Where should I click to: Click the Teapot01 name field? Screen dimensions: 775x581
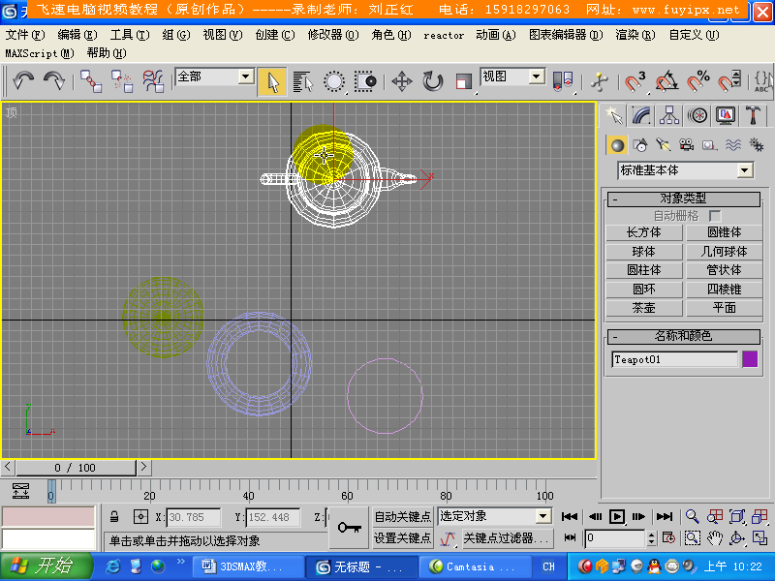pyautogui.click(x=674, y=359)
